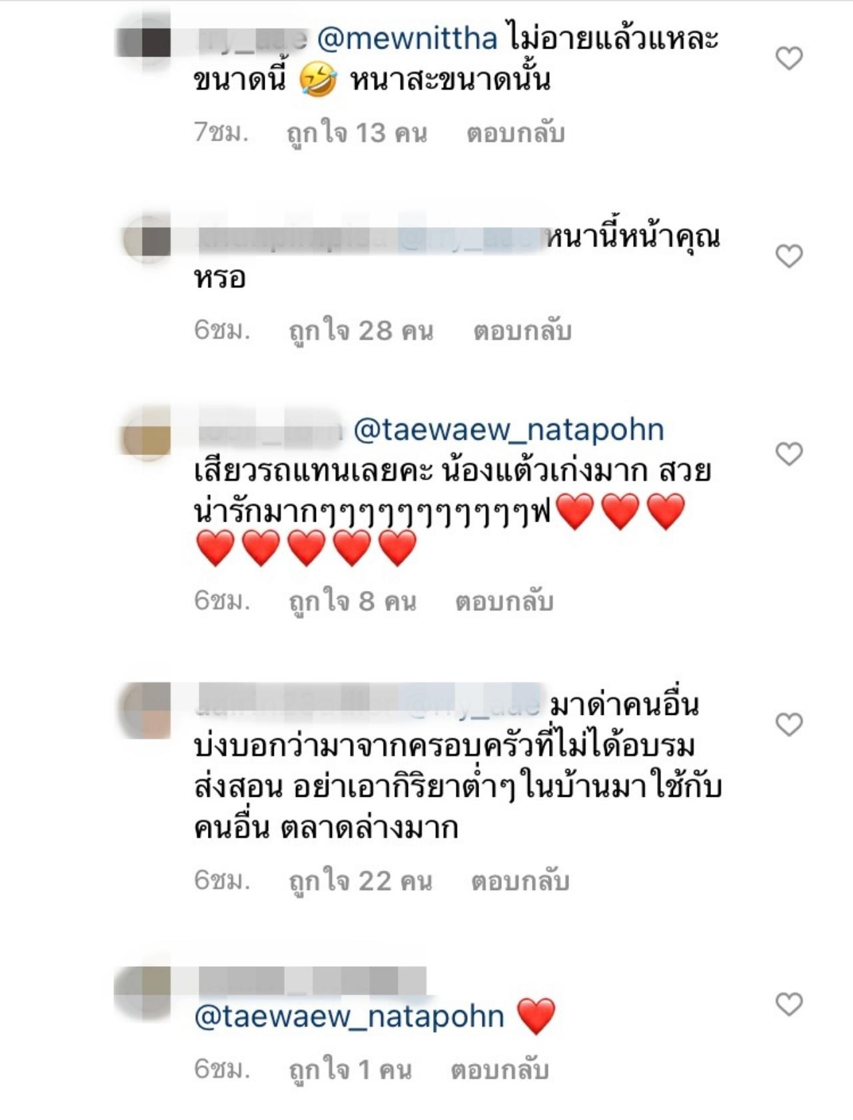Reply to the comment with 22 likes

(x=520, y=881)
